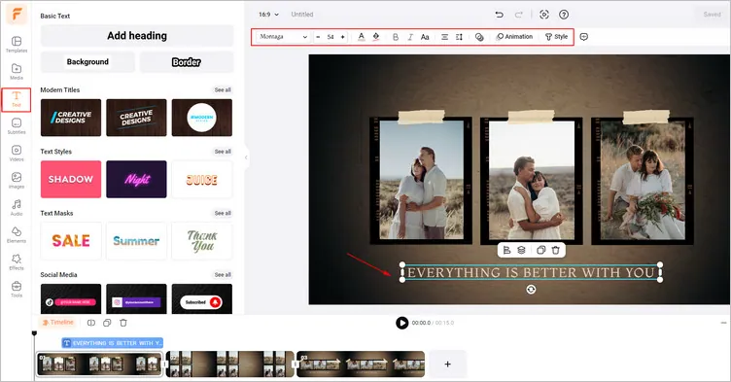
Task: Select the Subscribed social media template
Action: (202, 299)
